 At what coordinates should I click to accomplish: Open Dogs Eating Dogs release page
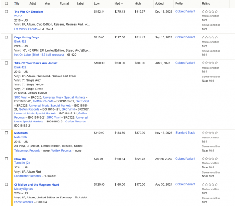coord(26,38)
